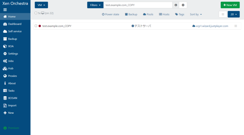Image resolution: width=244 pixels, height=135 pixels.
Task: Click the green New VM button
Action: (x=230, y=5)
